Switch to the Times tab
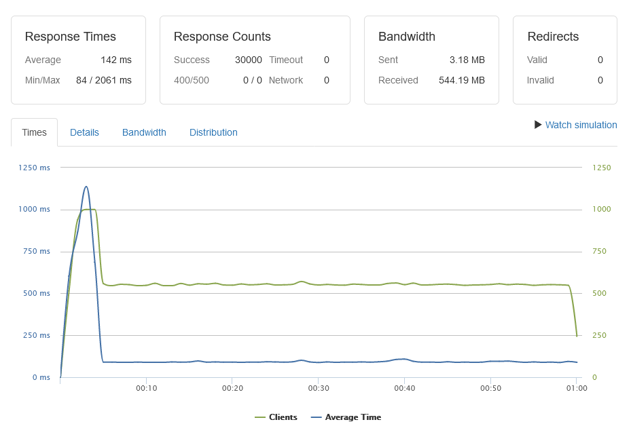This screenshot has height=441, width=631. pos(34,132)
